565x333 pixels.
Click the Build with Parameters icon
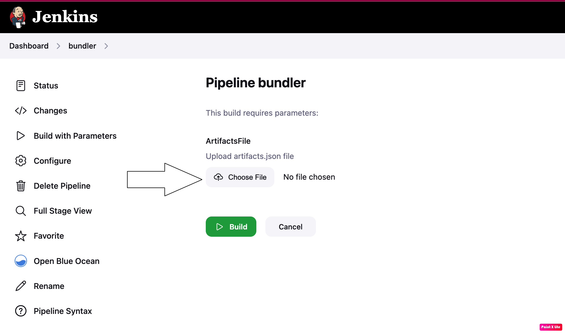click(x=21, y=136)
